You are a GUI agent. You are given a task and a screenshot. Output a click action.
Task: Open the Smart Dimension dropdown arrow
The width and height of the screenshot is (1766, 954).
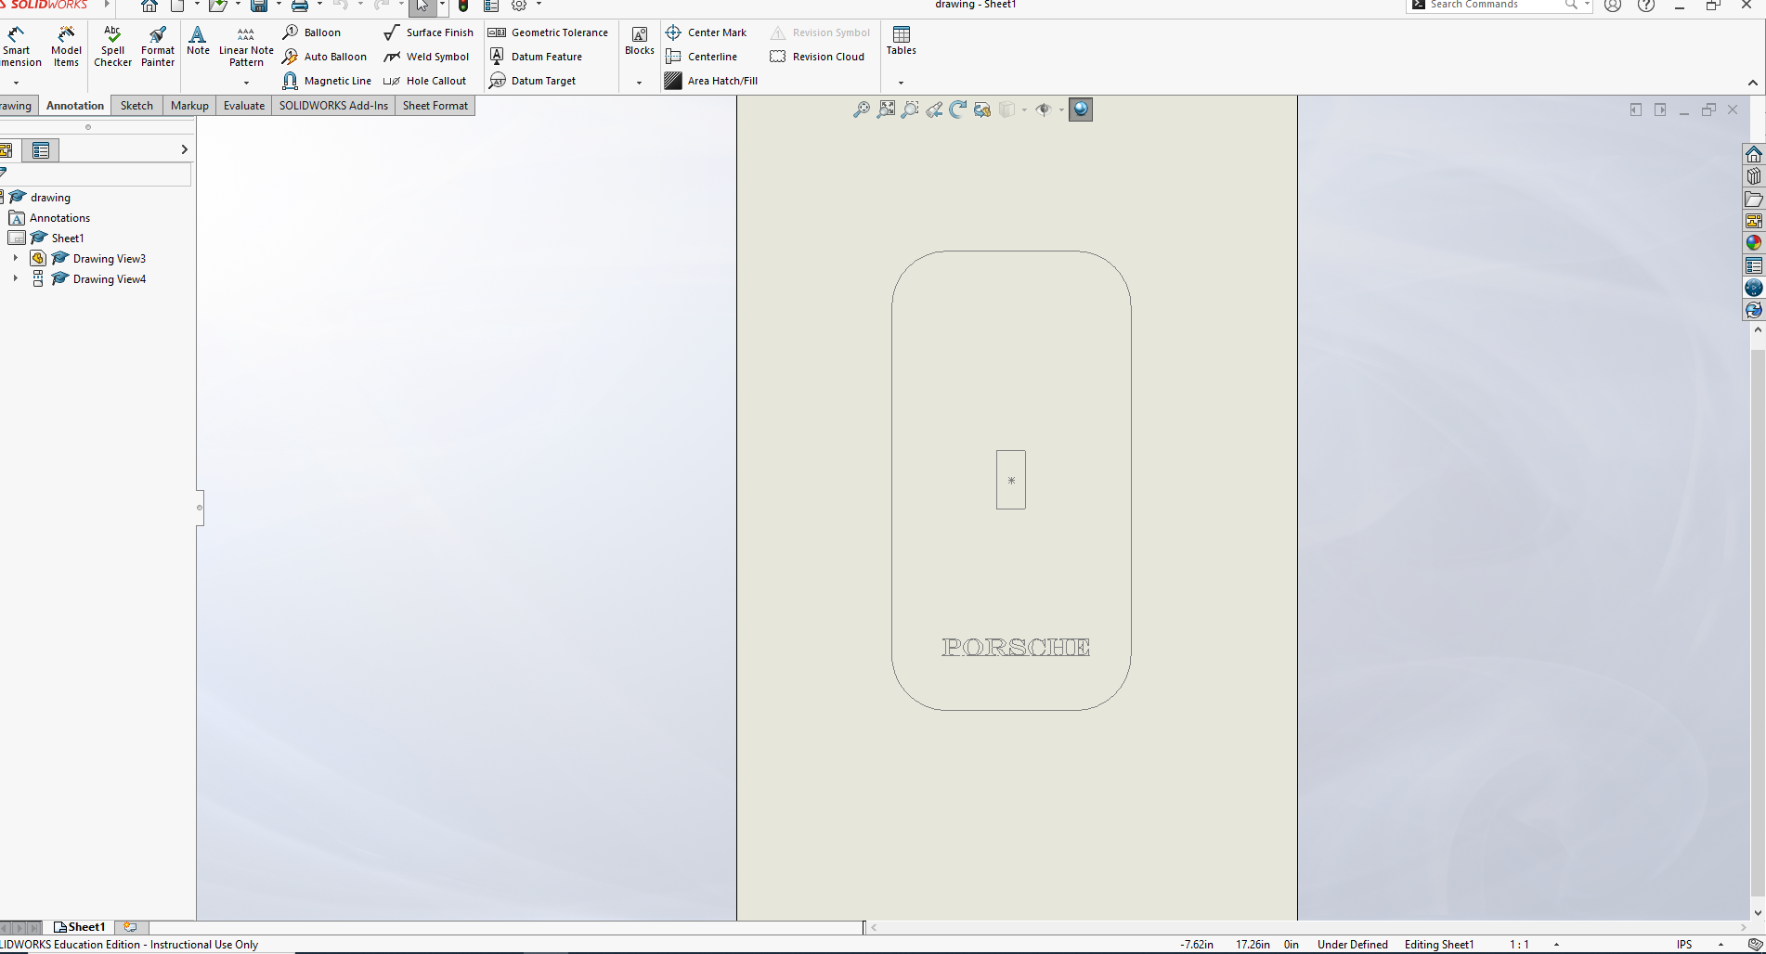click(16, 83)
